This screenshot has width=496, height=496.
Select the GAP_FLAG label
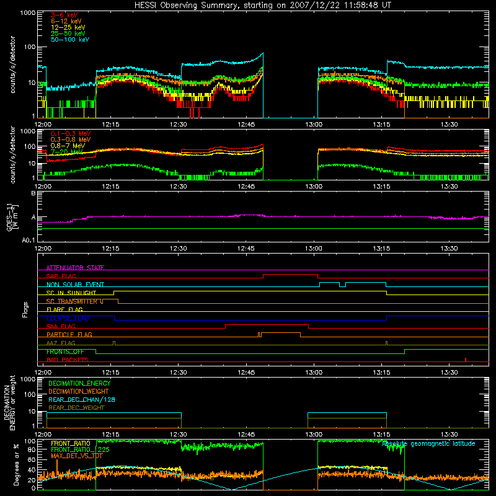(x=61, y=276)
